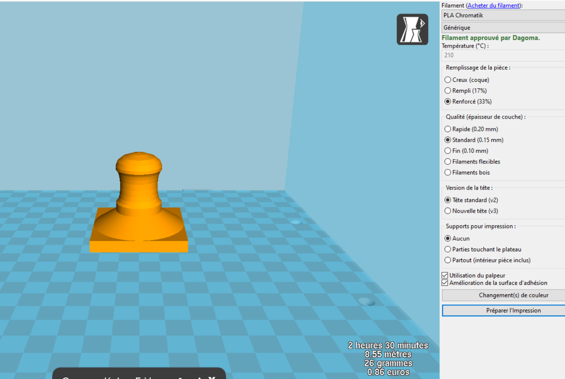Click the 'Acheter du filament' link
Screen dimensions: 565x379
click(x=494, y=6)
